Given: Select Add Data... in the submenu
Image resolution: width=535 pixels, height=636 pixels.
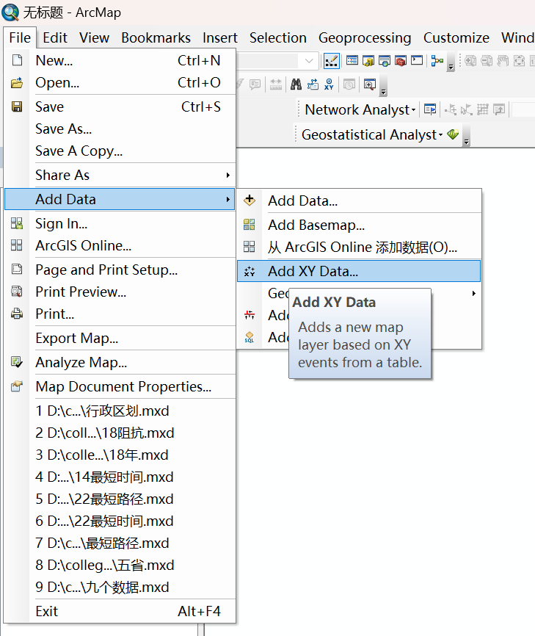Looking at the screenshot, I should point(359,200).
